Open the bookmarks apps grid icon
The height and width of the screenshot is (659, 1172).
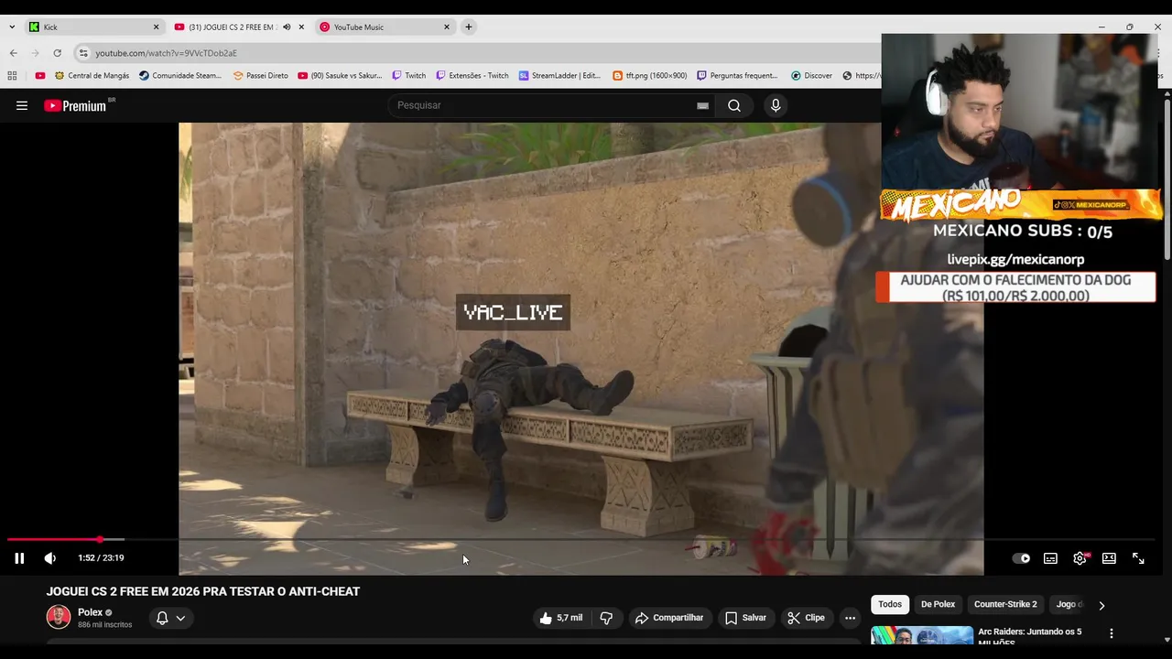(12, 76)
